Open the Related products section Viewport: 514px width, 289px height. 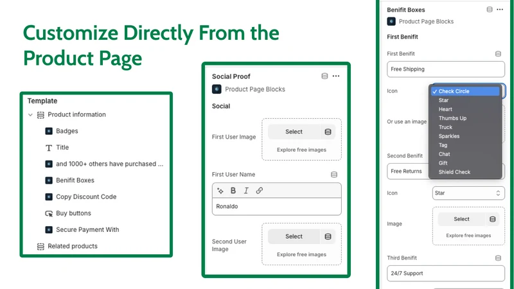(x=73, y=246)
